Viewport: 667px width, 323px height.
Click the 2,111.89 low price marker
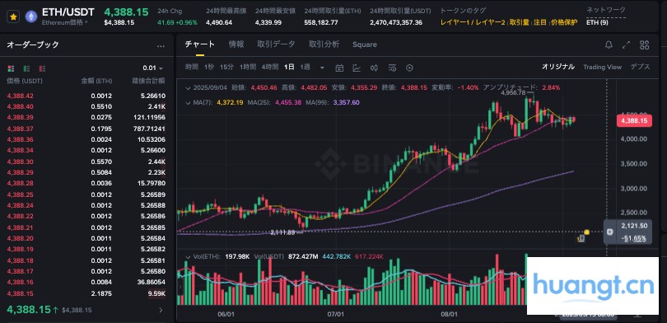(282, 232)
